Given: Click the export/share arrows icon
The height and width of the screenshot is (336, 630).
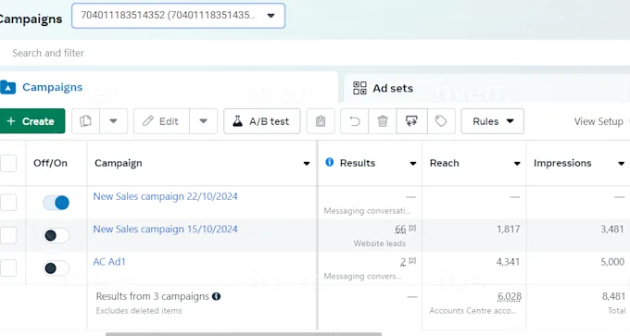Looking at the screenshot, I should click(x=411, y=121).
